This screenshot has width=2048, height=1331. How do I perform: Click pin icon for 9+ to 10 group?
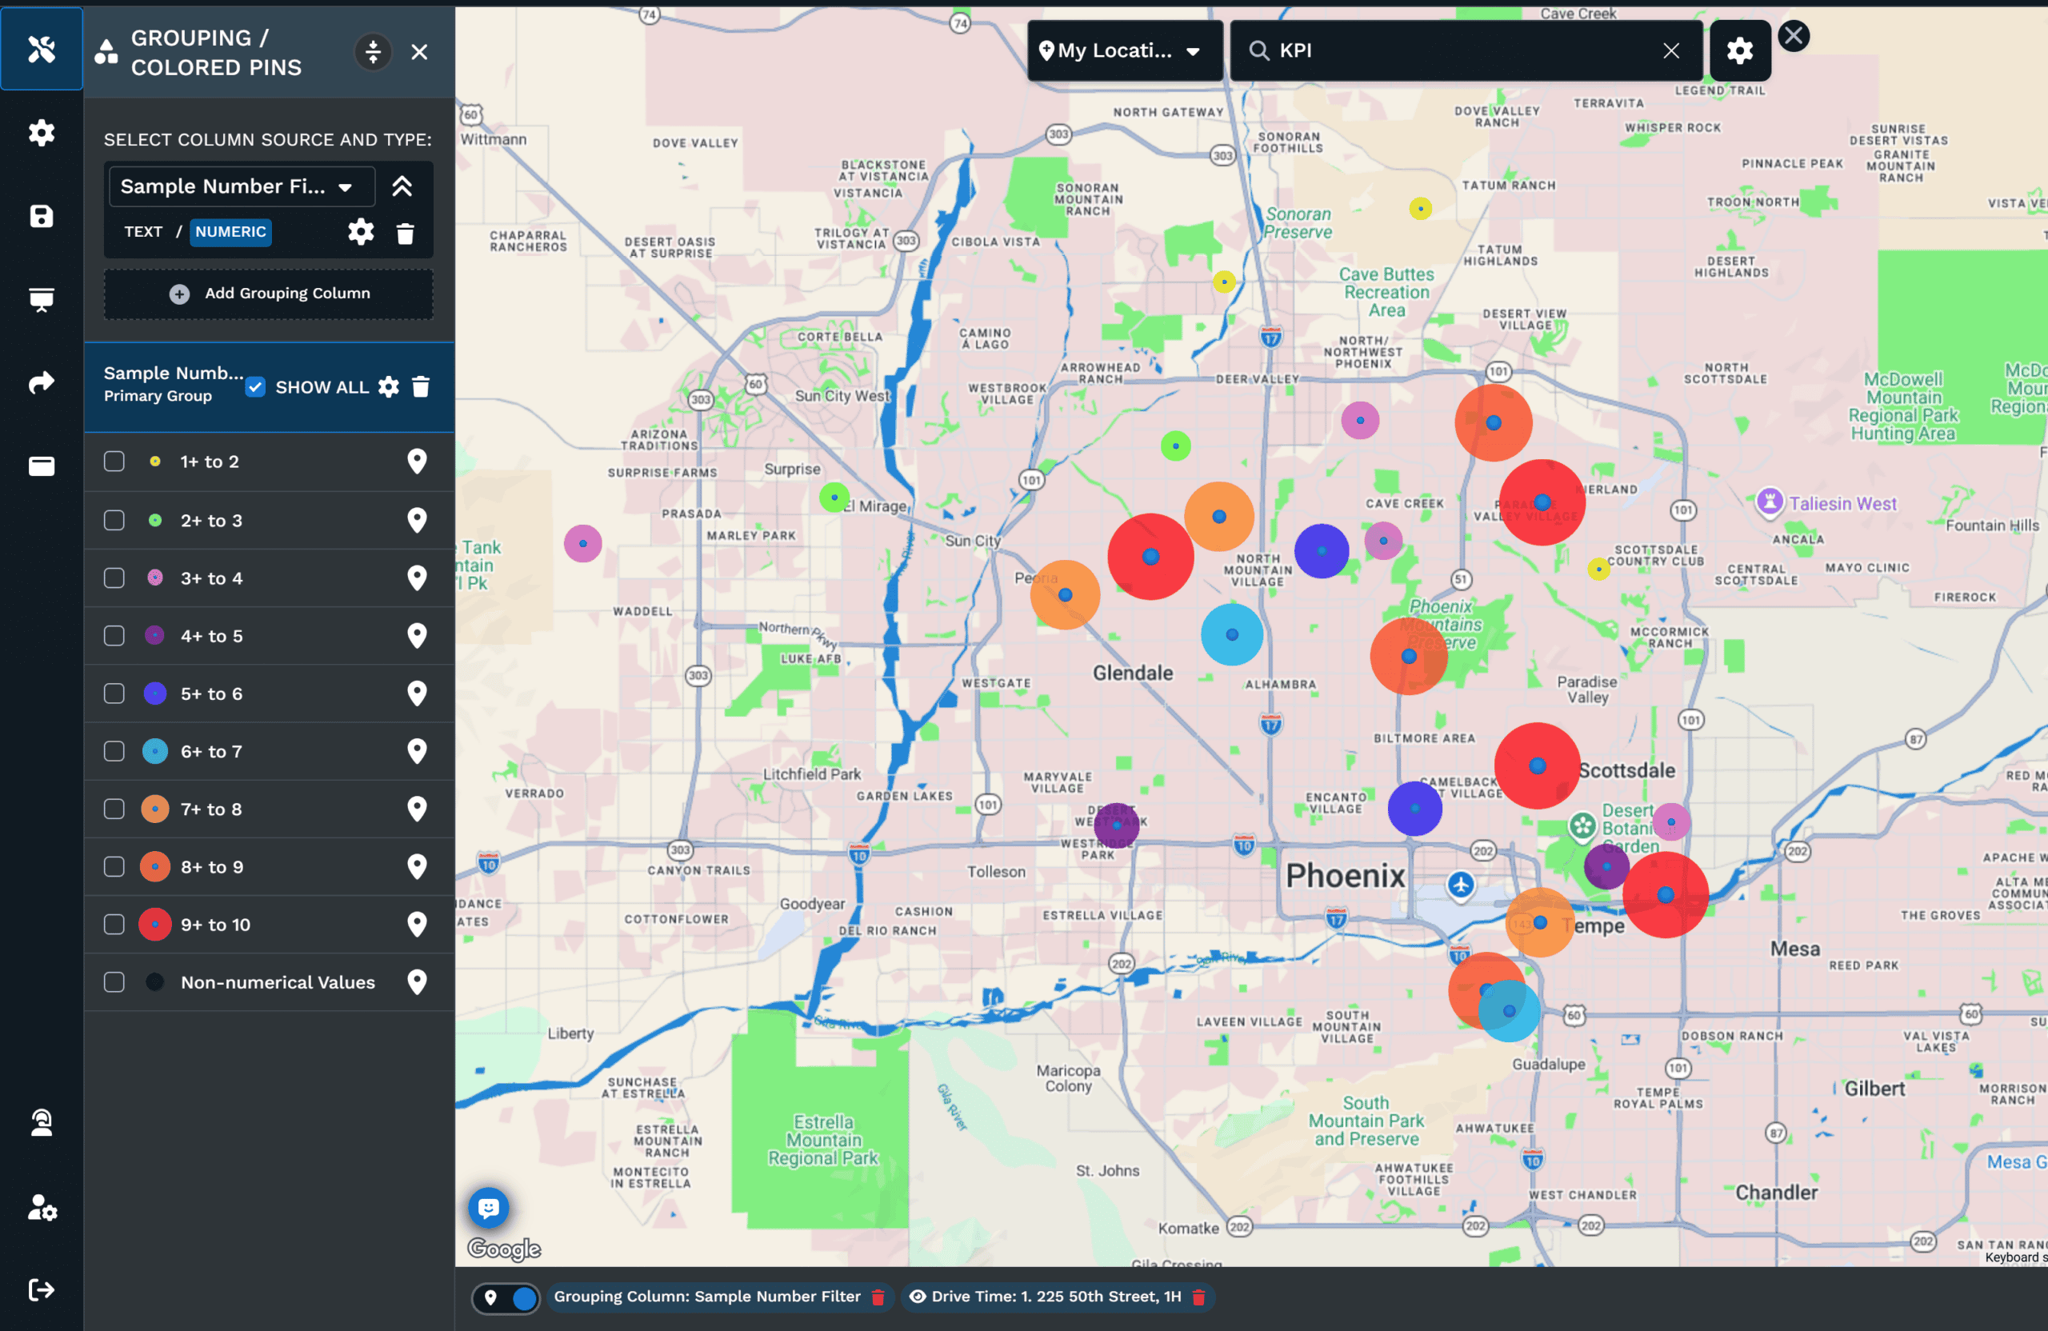coord(417,924)
